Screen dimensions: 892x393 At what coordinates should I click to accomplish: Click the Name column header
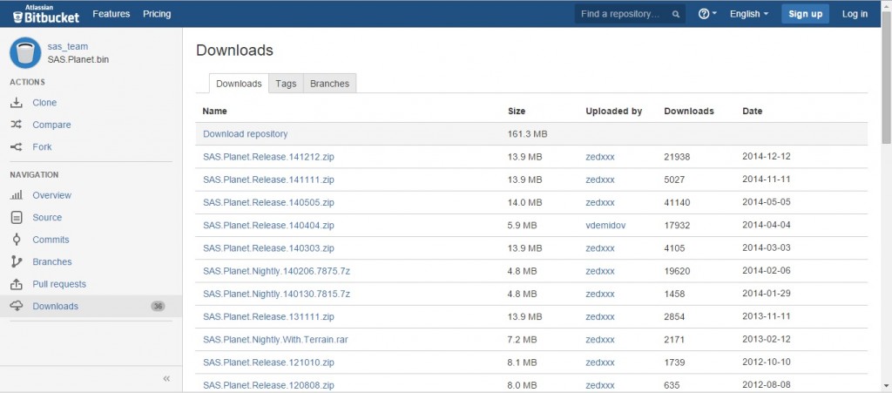click(214, 111)
